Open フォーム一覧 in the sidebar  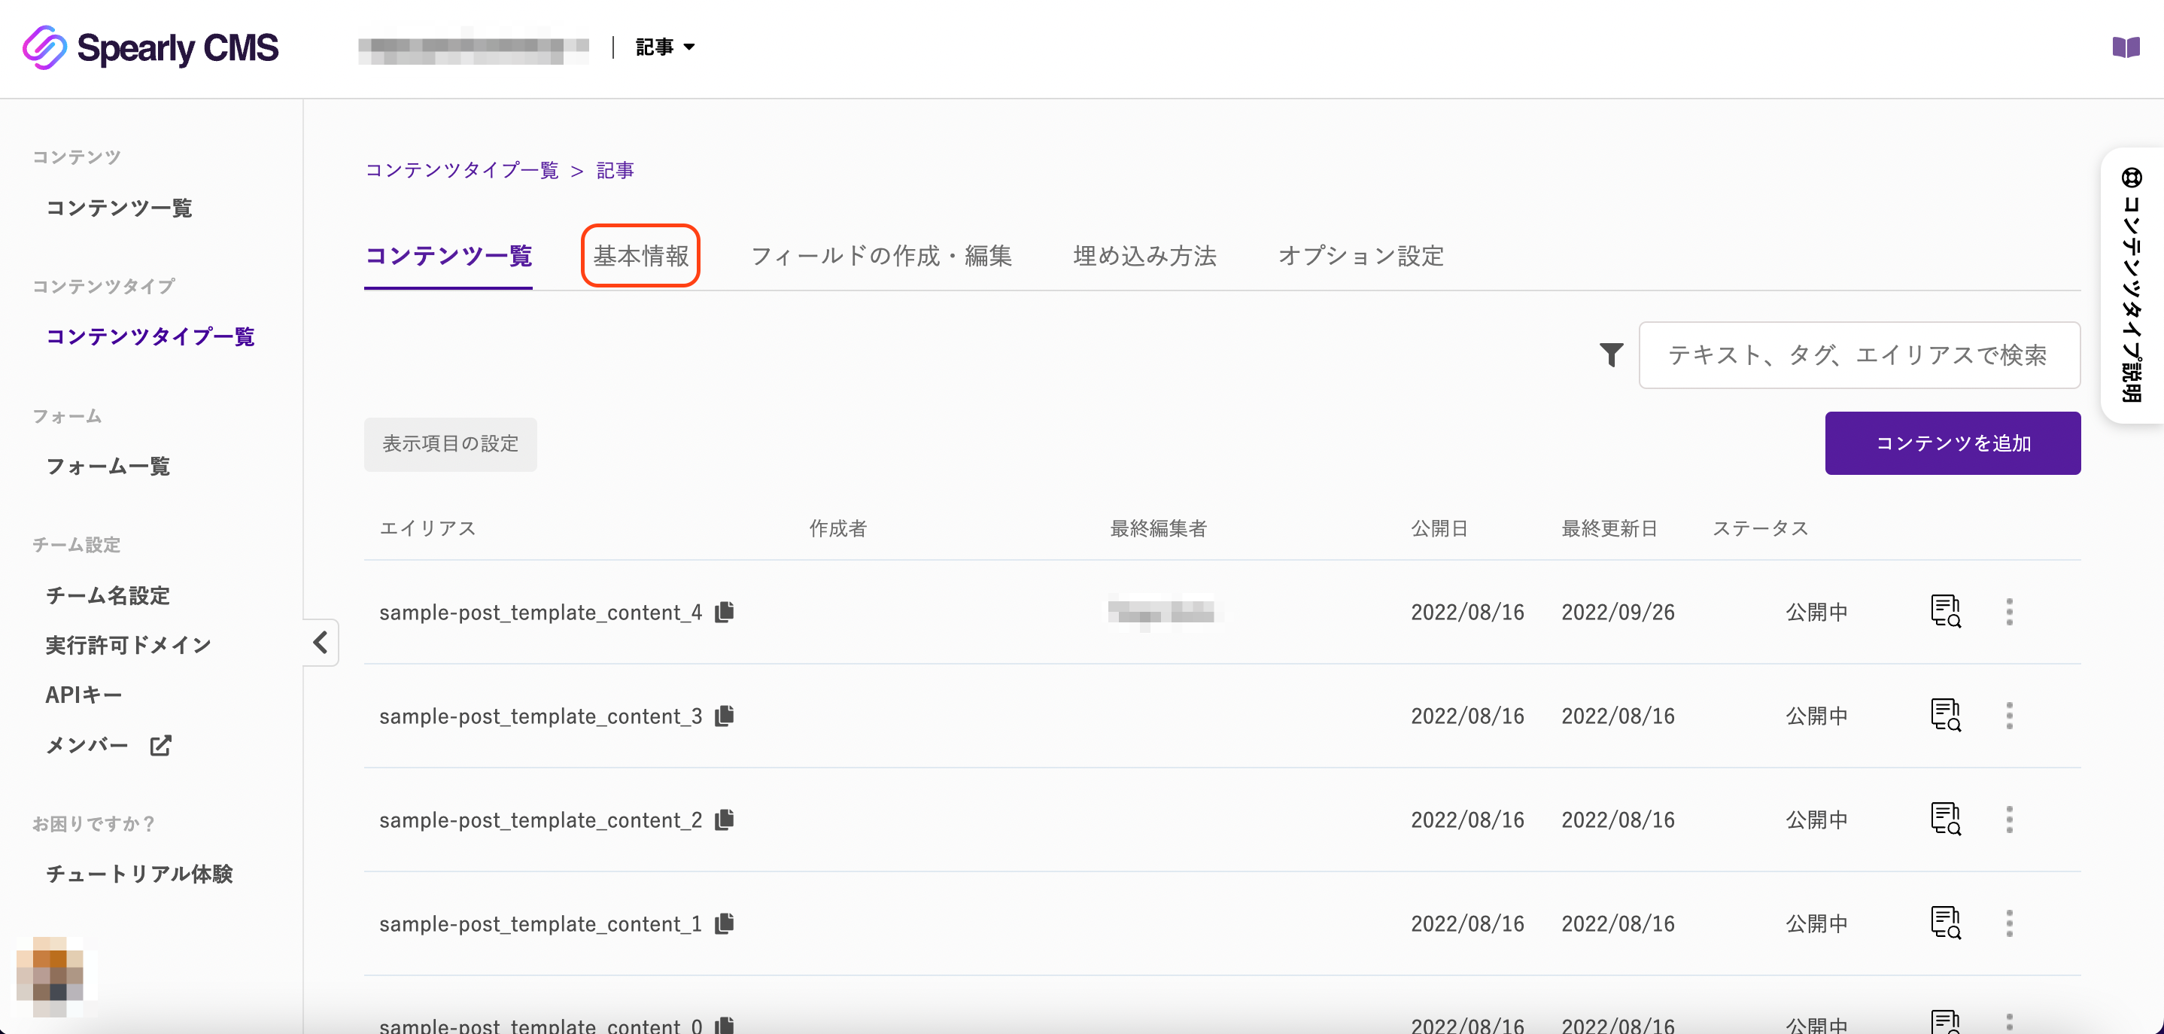click(x=108, y=466)
